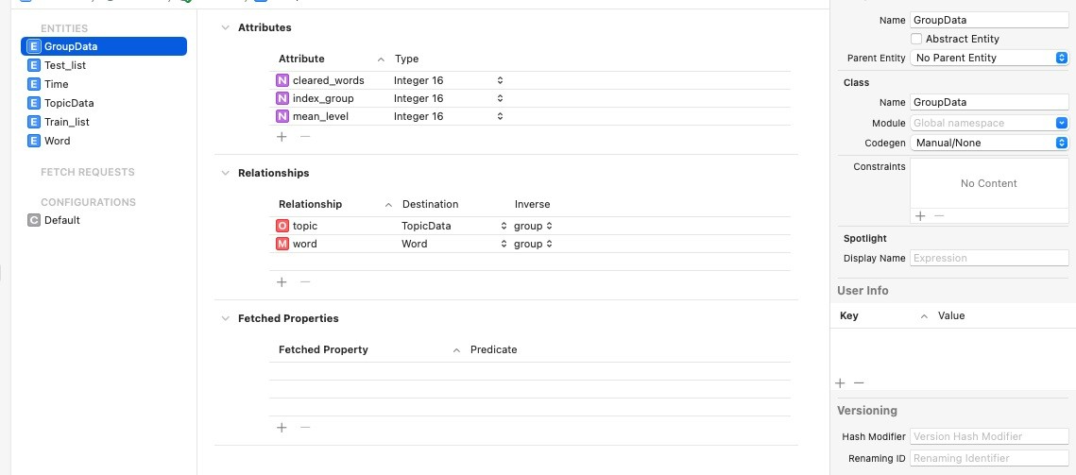1076x475 pixels.
Task: Collapse the Fetched Properties section
Action: point(225,318)
